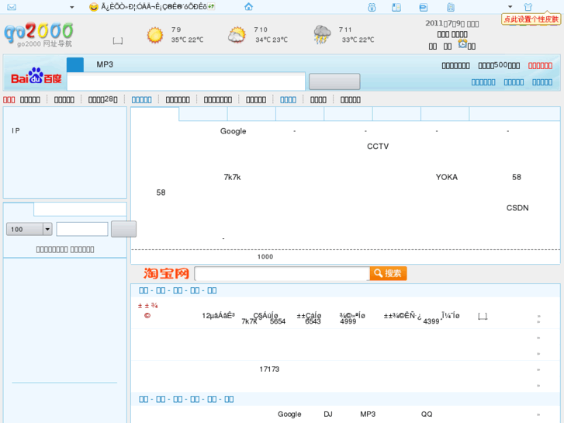Screen dimensions: 564x423
Task: Open the mail envelope icon in top bar
Action: point(12,7)
